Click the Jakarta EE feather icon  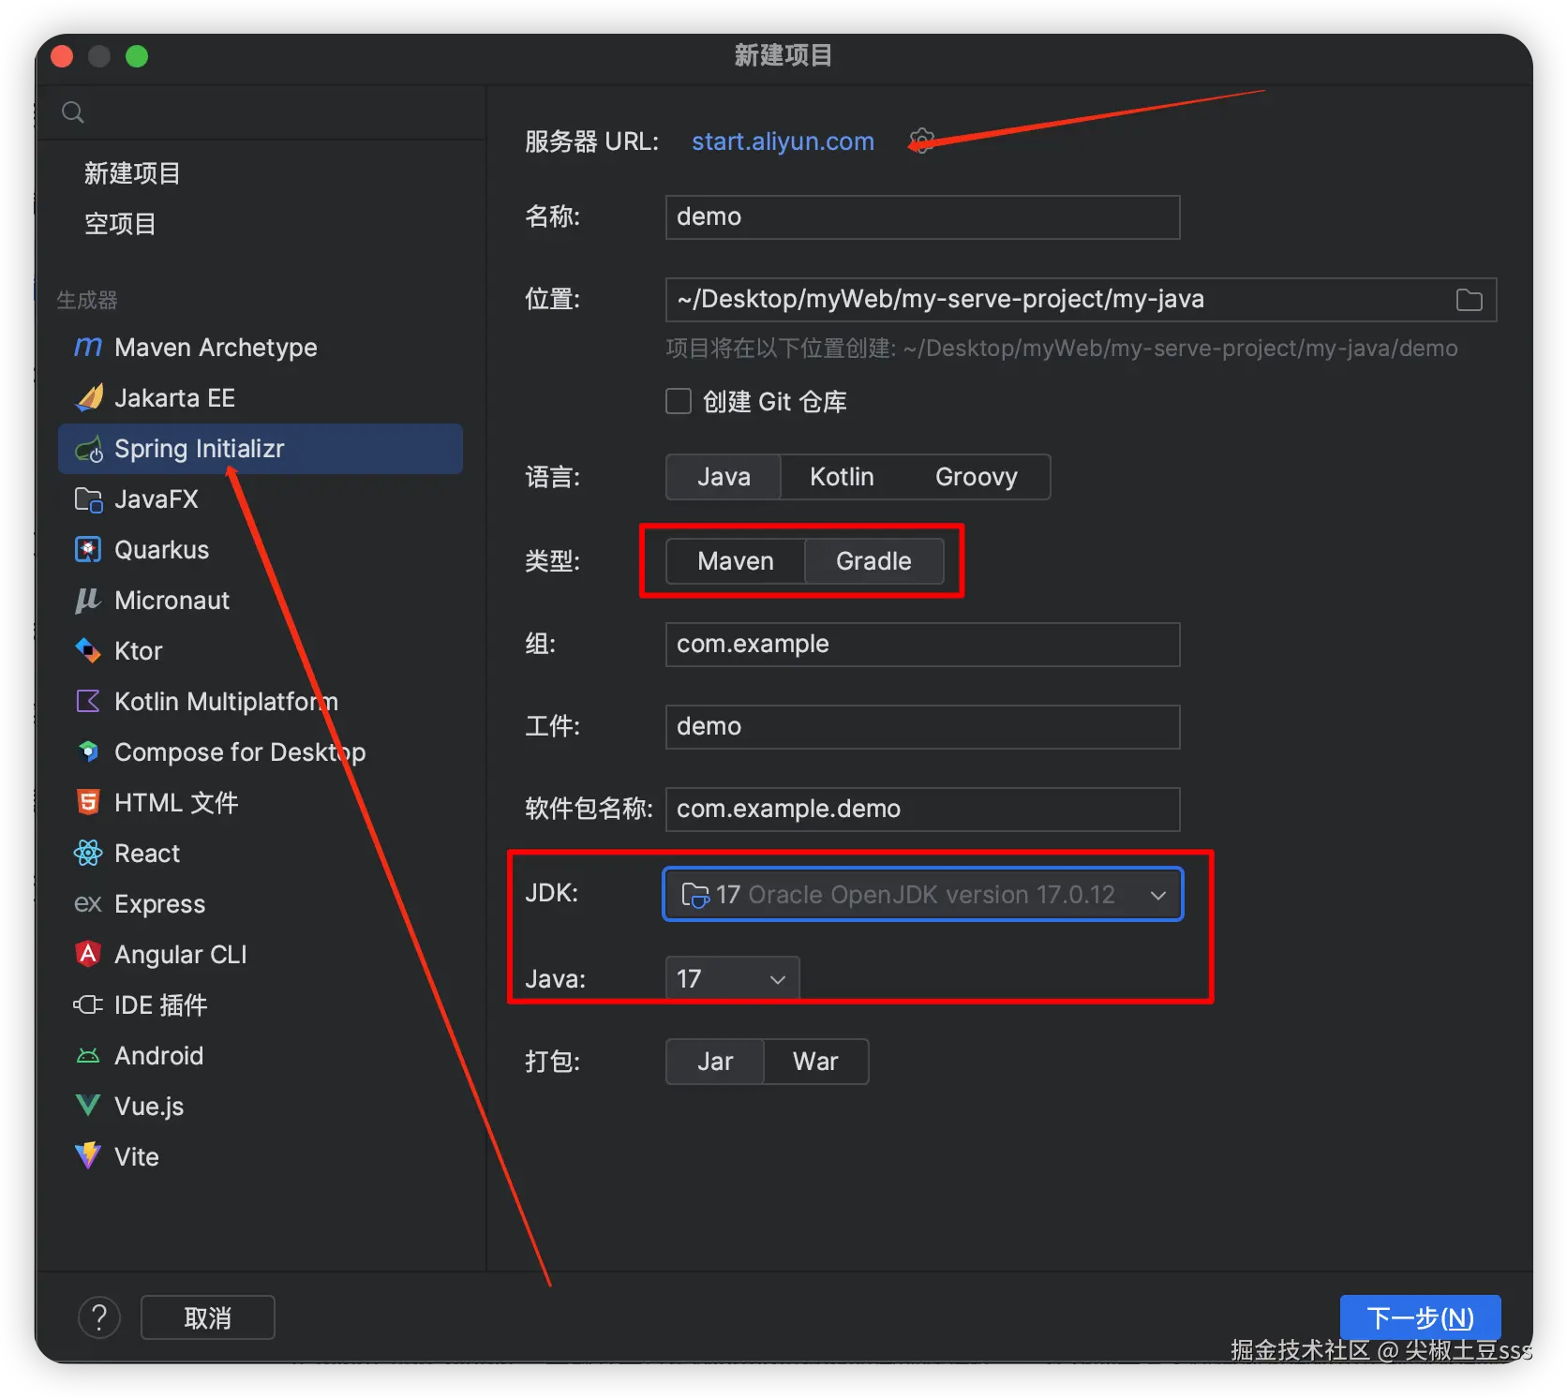tap(88, 398)
